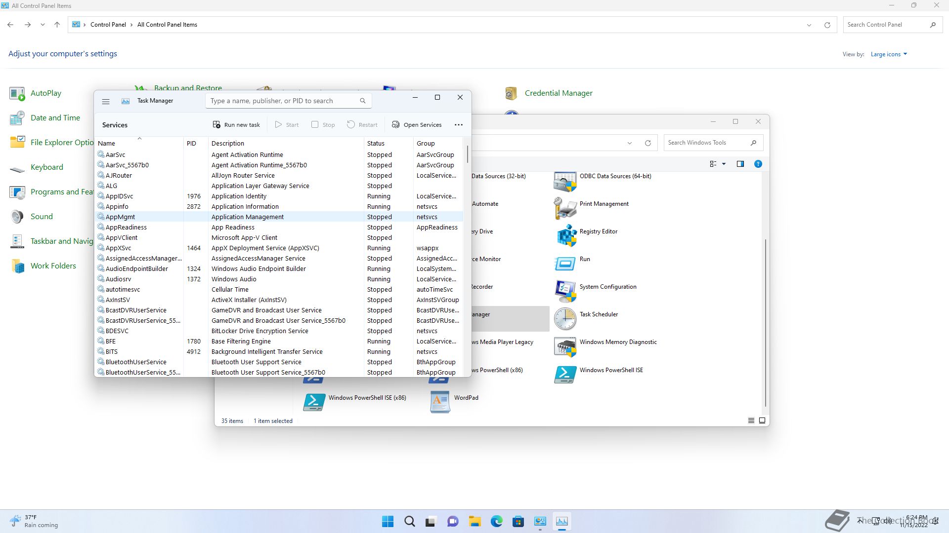Viewport: 949px width, 533px height.
Task: Expand Control Panel recent locations chevron
Action: pos(43,25)
